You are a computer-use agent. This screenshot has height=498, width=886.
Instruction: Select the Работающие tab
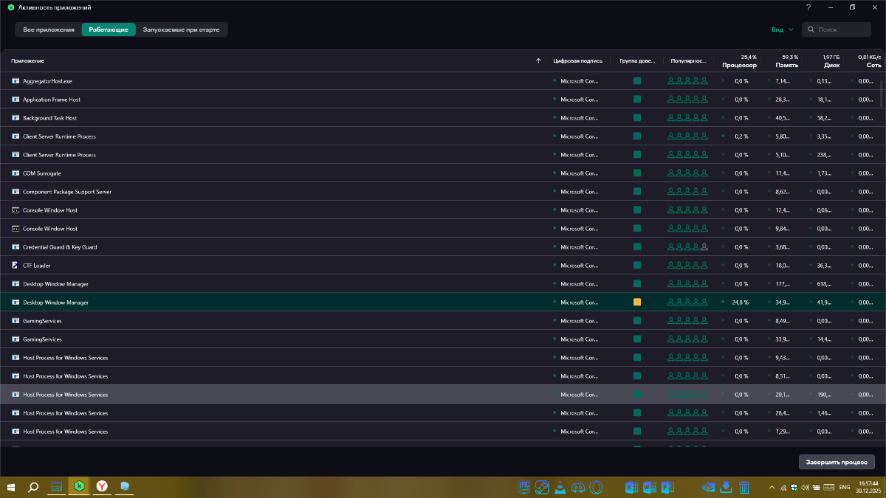tap(109, 30)
